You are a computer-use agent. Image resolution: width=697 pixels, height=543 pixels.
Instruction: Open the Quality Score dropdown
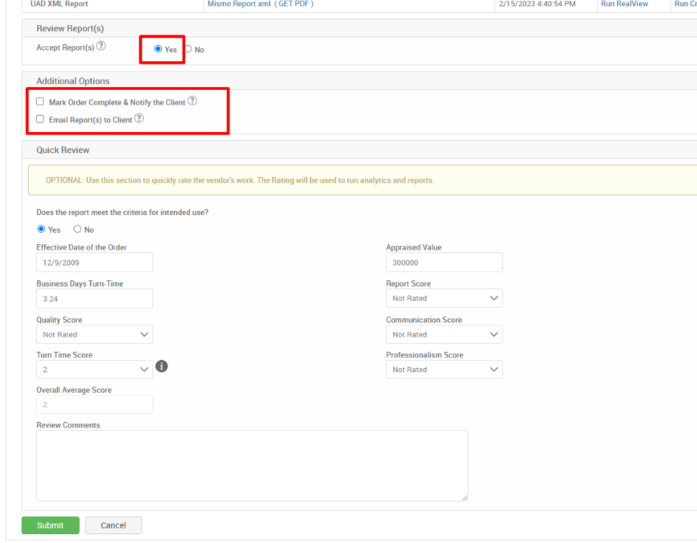click(94, 334)
